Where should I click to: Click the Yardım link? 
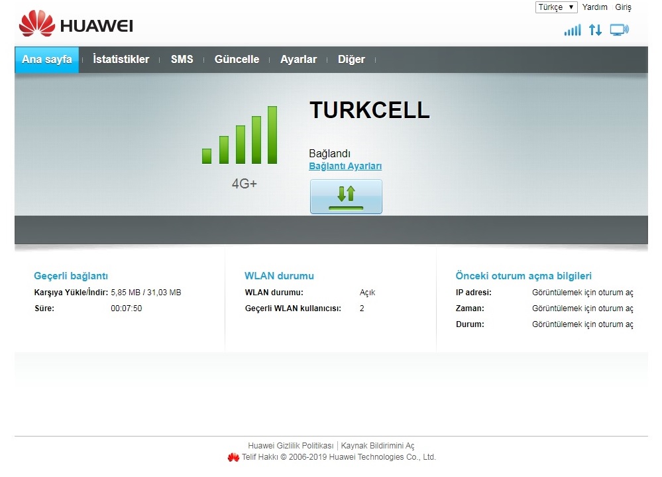(594, 7)
